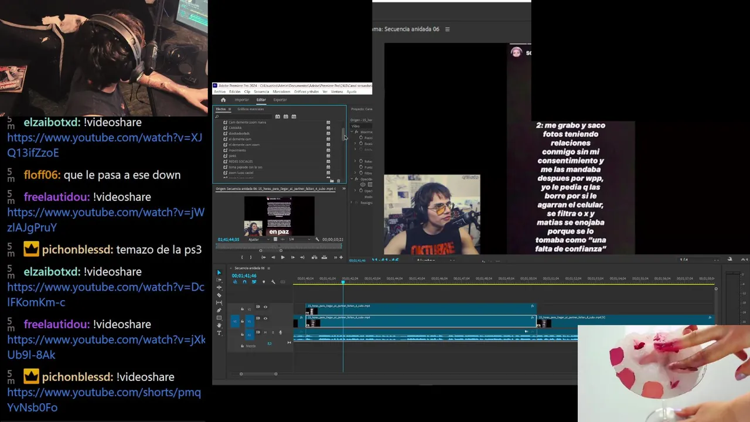Image resolution: width=750 pixels, height=422 pixels.
Task: Open the Efectos panel hamburger menu
Action: [x=230, y=109]
